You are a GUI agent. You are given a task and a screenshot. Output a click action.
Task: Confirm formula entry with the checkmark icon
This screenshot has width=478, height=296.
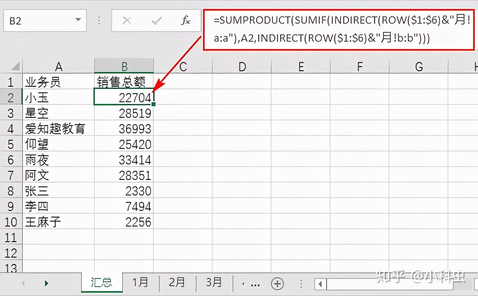click(x=156, y=21)
